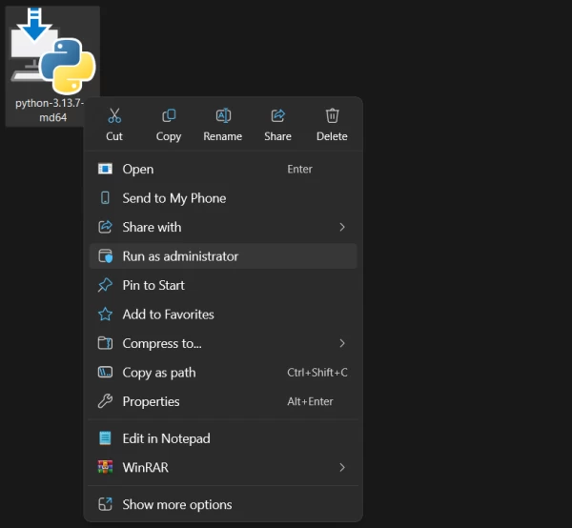Click the Delete trash icon
The image size is (572, 528).
click(x=332, y=116)
